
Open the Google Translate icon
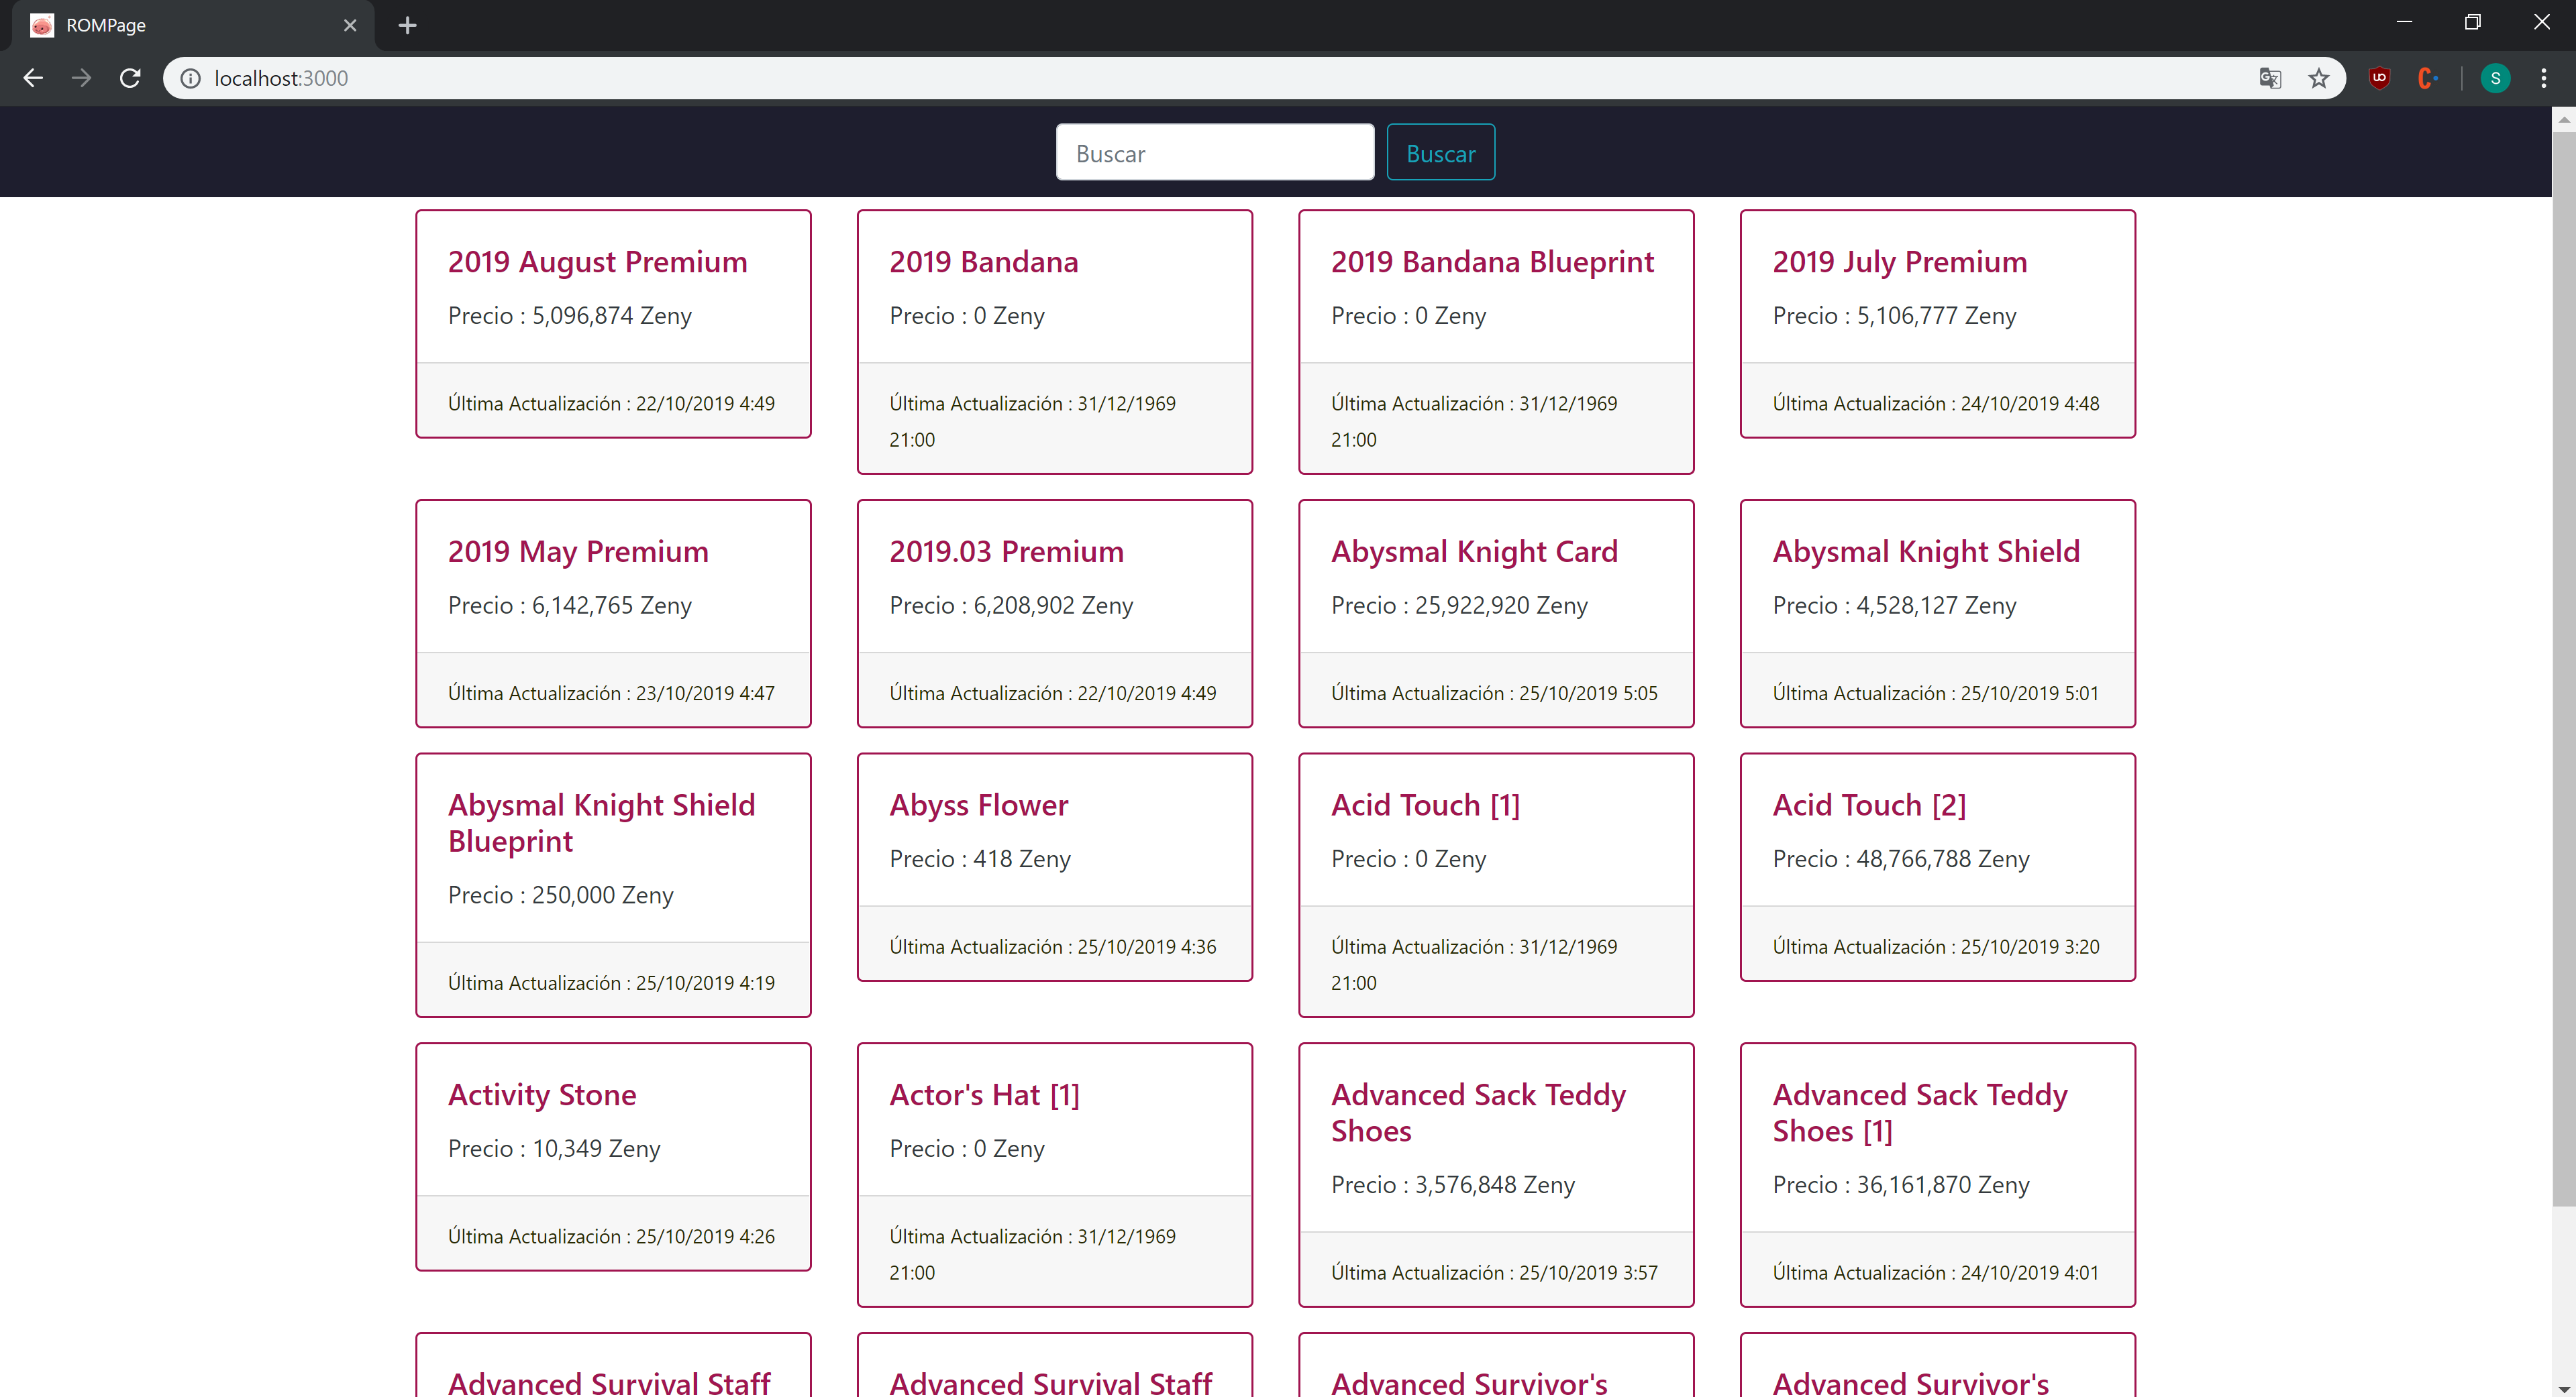click(2270, 78)
